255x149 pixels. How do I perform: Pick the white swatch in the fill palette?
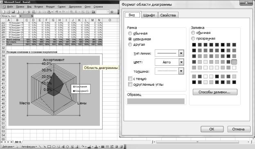234,67
